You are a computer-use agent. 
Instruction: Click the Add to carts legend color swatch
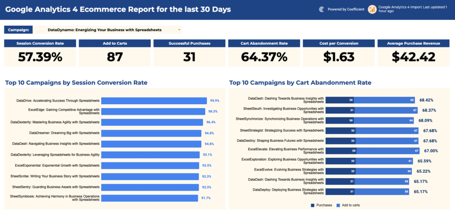(x=338, y=205)
